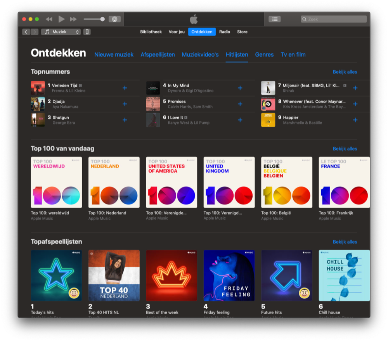Open Friday Feeling playlist cover

[x=229, y=275]
